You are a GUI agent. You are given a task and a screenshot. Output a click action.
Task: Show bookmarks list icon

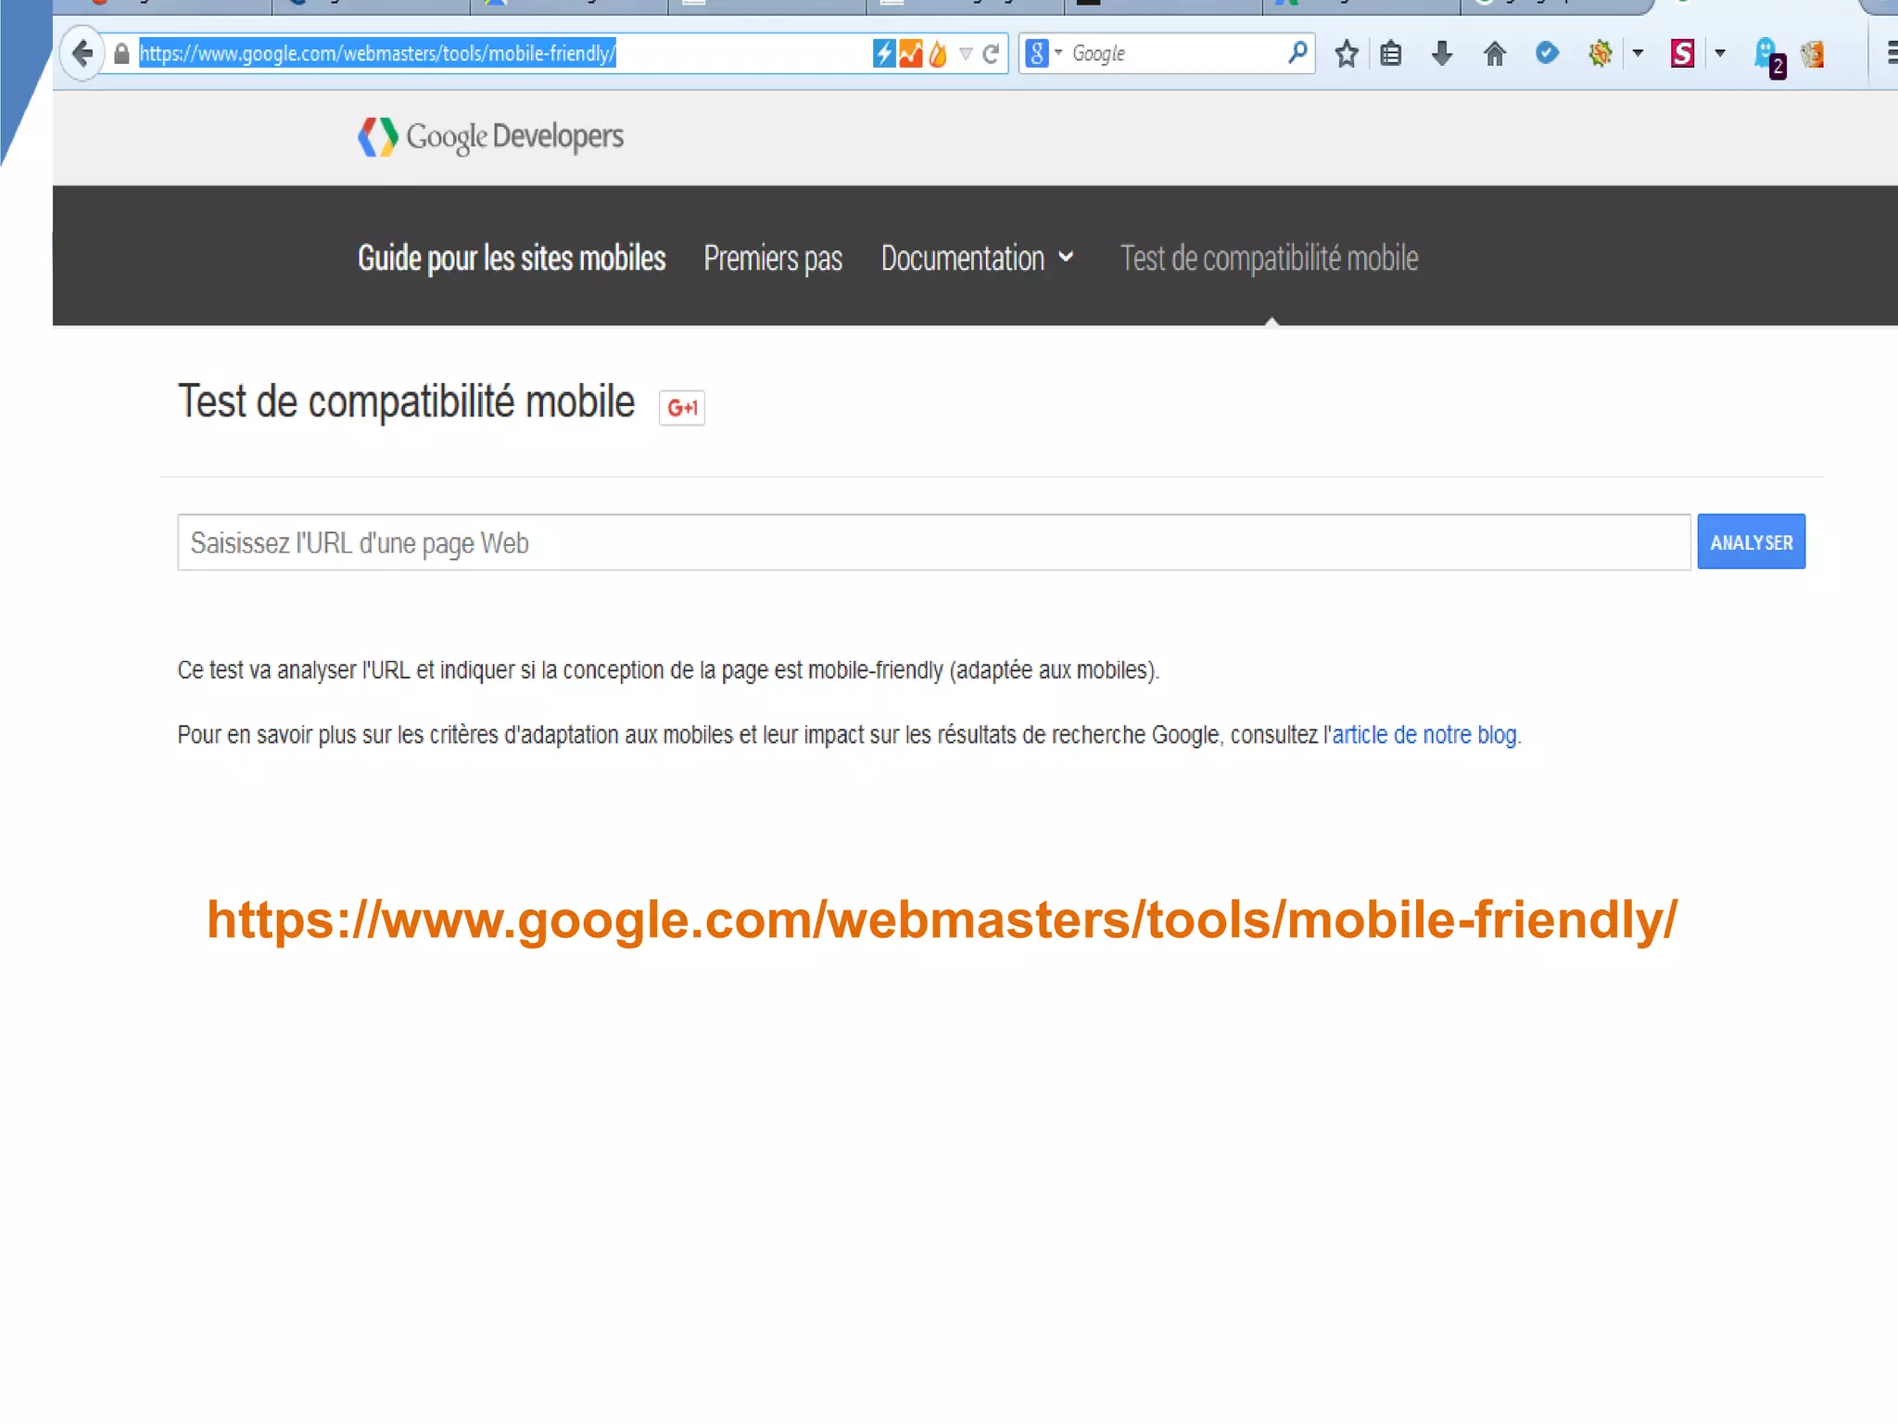point(1391,54)
